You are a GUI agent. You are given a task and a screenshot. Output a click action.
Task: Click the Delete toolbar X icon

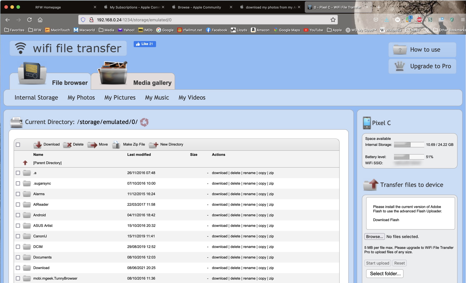pos(67,145)
